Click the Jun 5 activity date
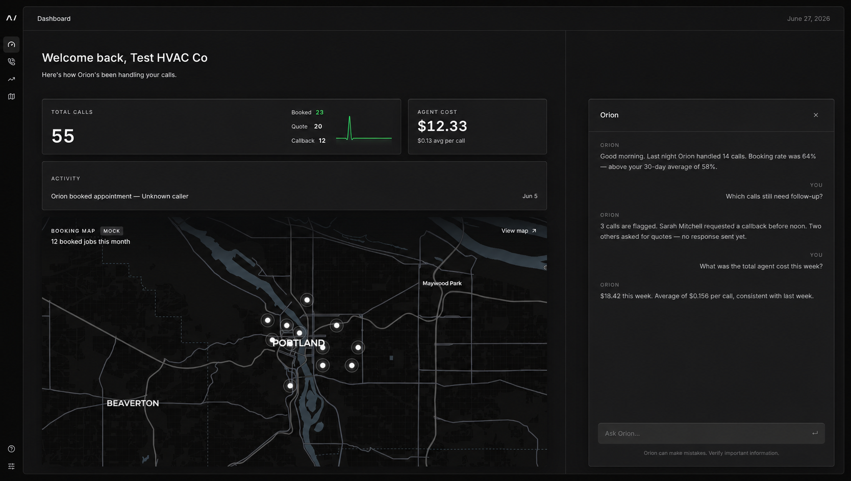The image size is (851, 481). (530, 196)
